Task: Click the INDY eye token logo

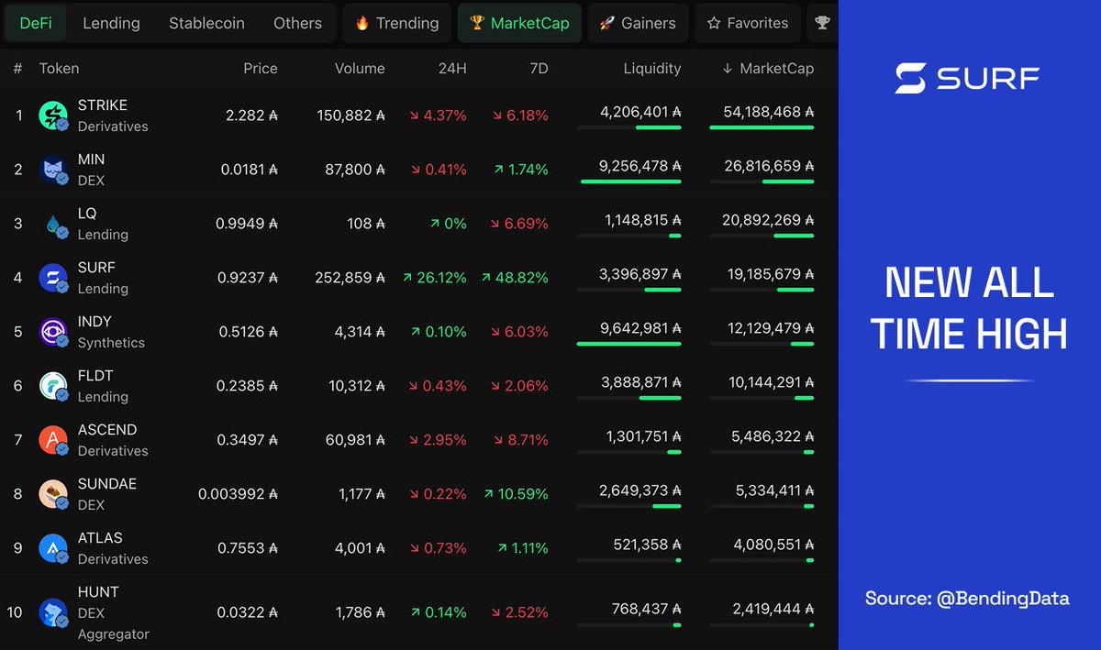Action: [x=53, y=332]
